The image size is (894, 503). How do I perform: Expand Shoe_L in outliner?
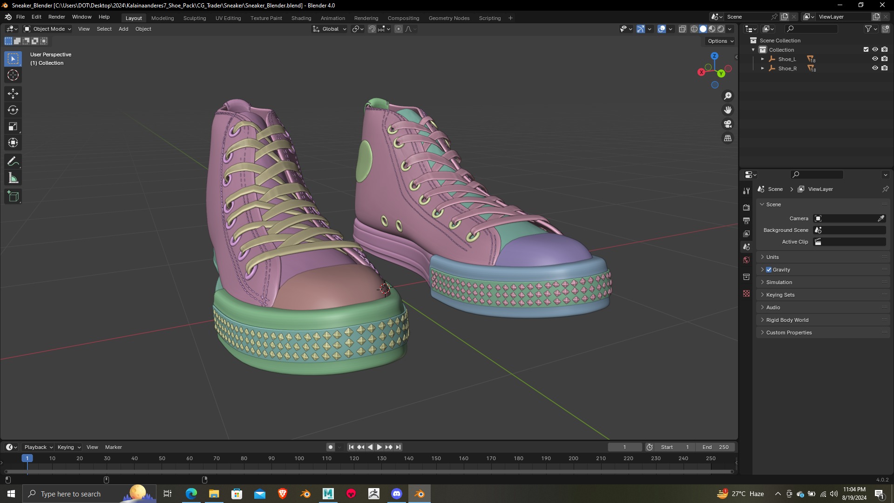pyautogui.click(x=762, y=59)
